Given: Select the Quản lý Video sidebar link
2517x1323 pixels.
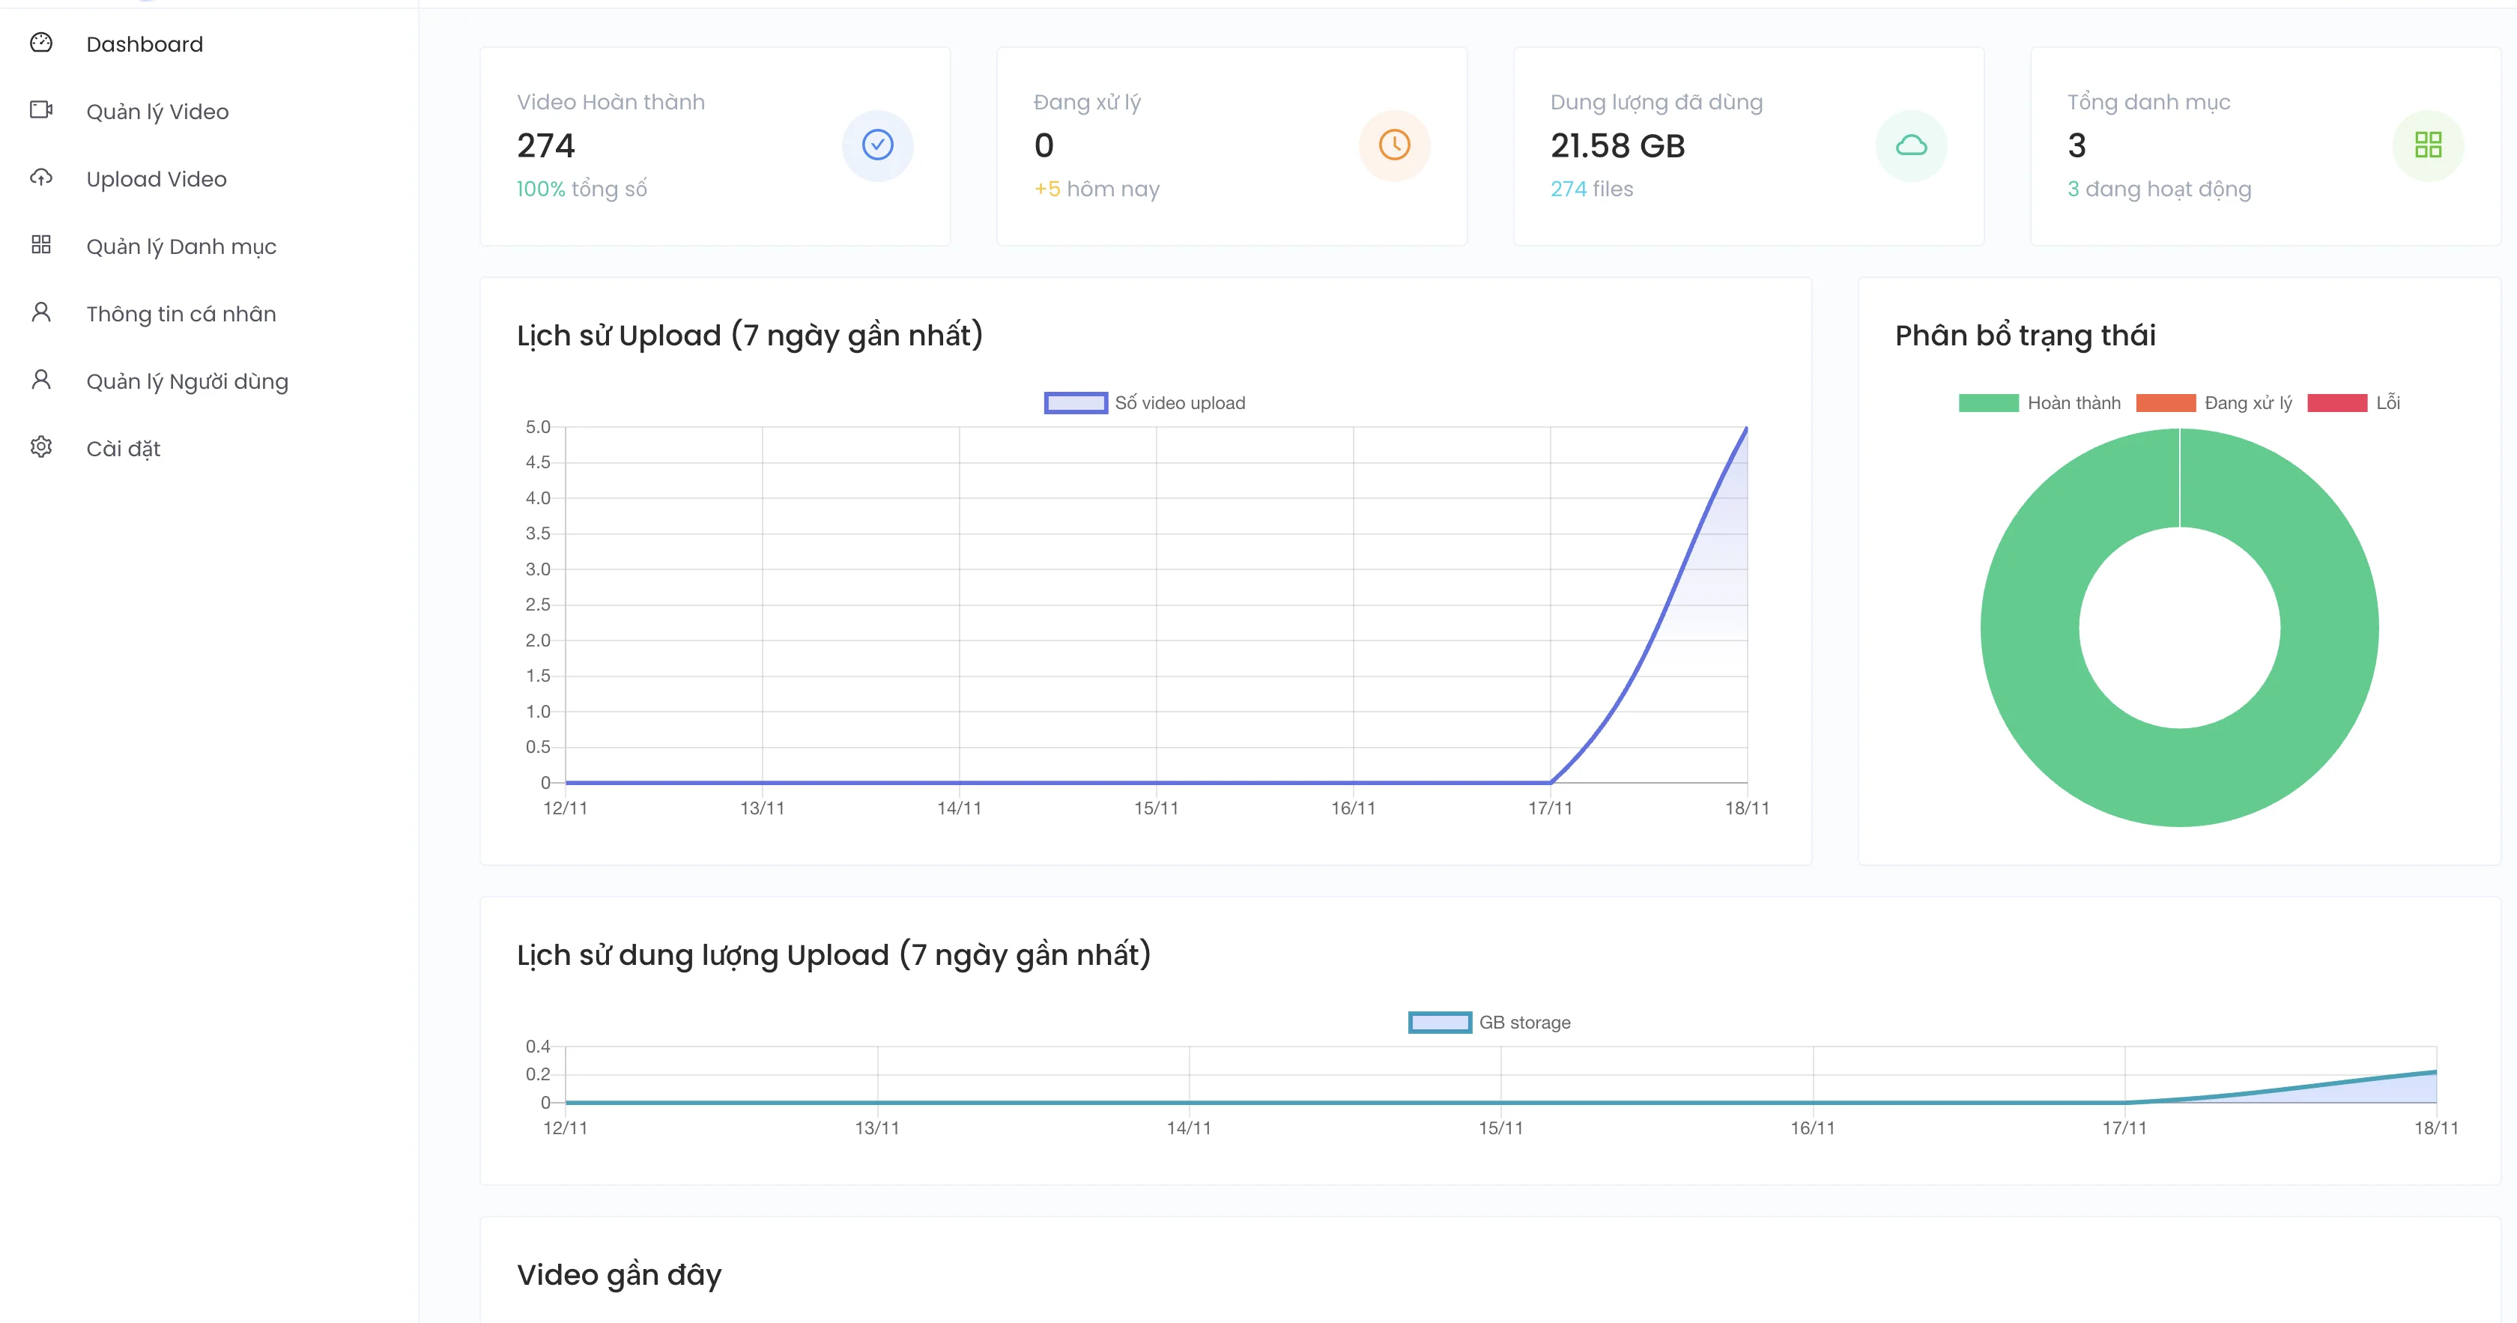Looking at the screenshot, I should click(157, 110).
